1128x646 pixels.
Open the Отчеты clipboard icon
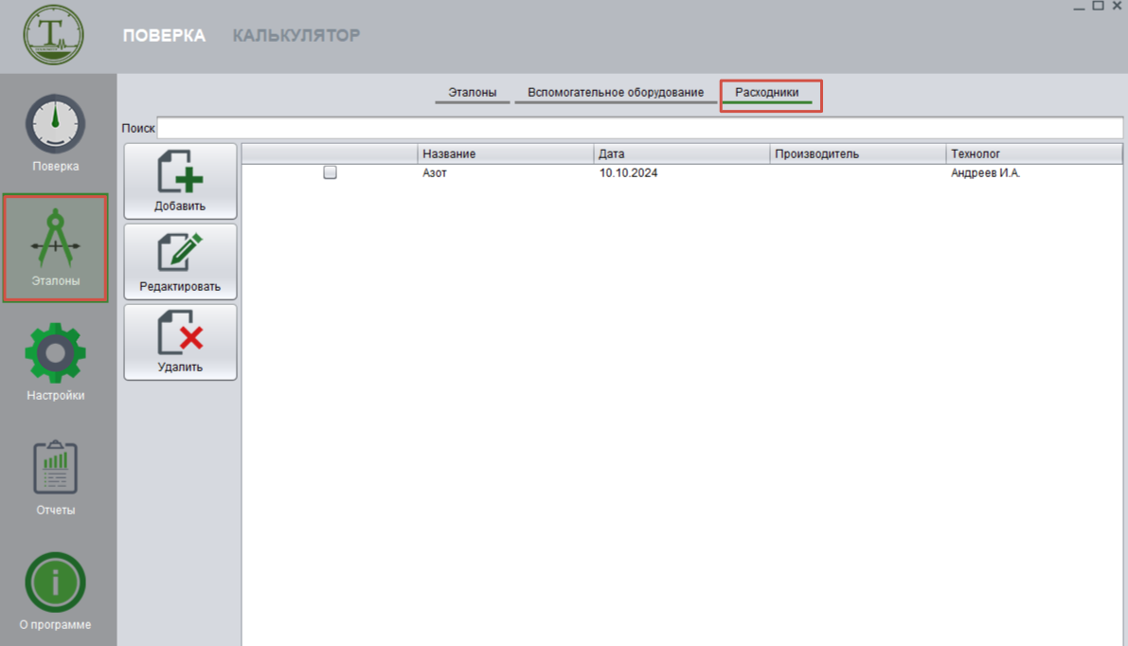(55, 470)
